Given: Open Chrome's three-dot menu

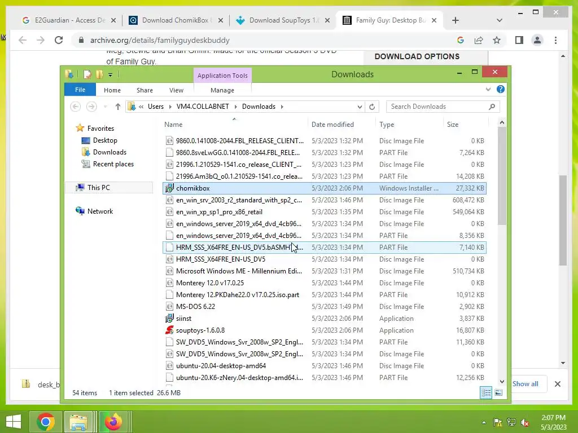Looking at the screenshot, I should pos(555,40).
